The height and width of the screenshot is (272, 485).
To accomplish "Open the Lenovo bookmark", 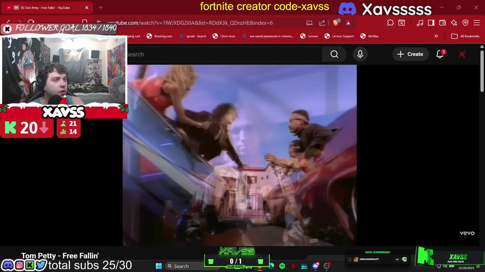I will coord(309,36).
